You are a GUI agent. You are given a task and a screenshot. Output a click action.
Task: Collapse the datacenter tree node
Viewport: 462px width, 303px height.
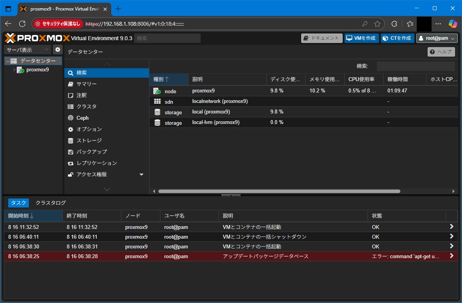[x=8, y=61]
